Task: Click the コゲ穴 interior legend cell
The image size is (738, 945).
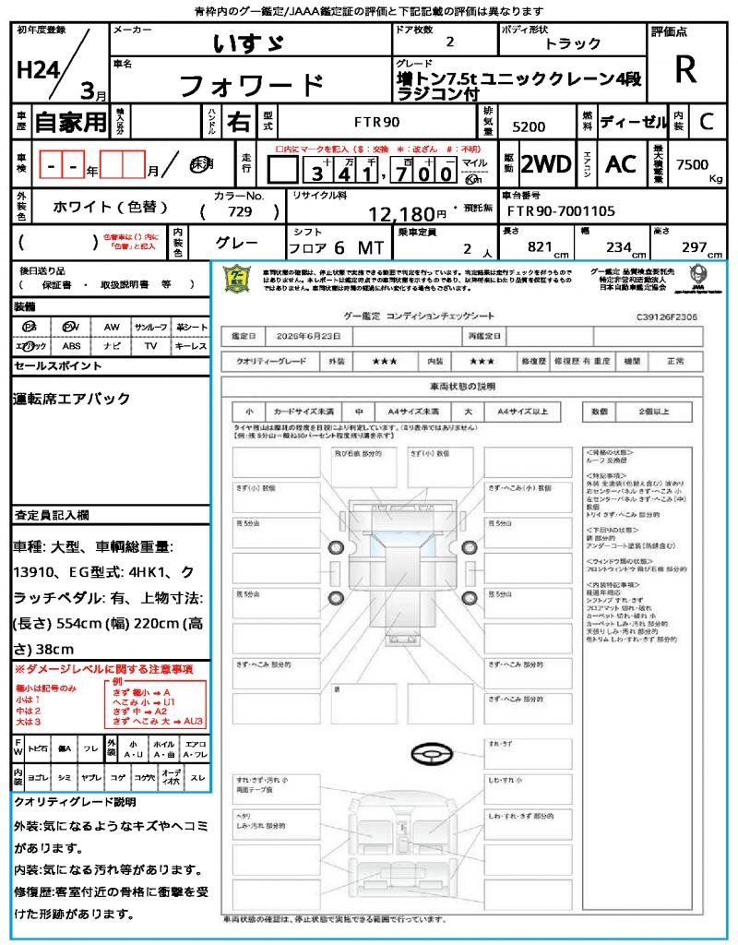Action: 145,778
